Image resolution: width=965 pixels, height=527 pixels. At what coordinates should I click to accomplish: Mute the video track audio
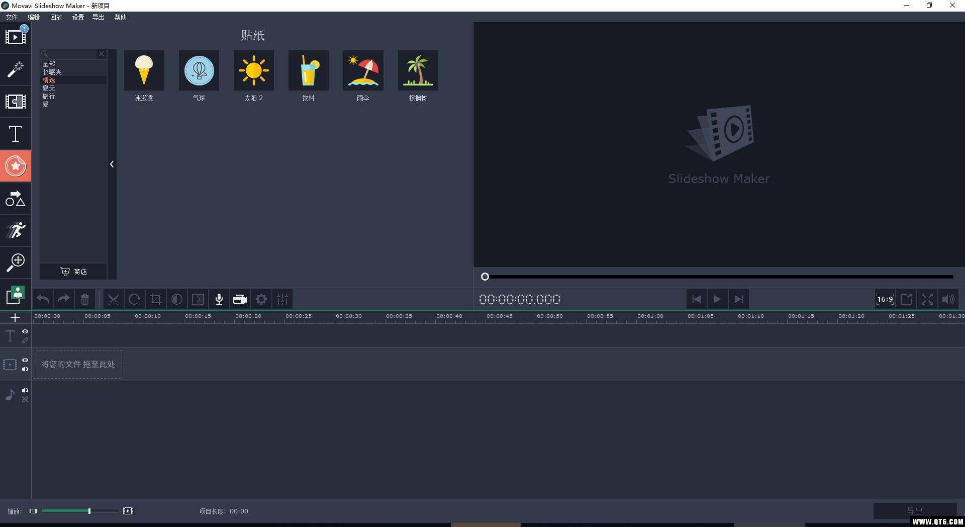[25, 369]
